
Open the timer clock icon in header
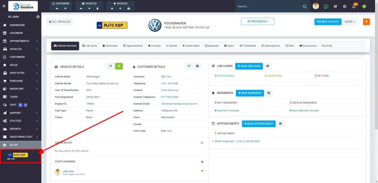click(x=344, y=7)
